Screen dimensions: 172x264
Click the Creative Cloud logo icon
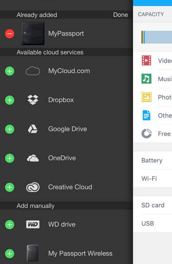coord(33,187)
